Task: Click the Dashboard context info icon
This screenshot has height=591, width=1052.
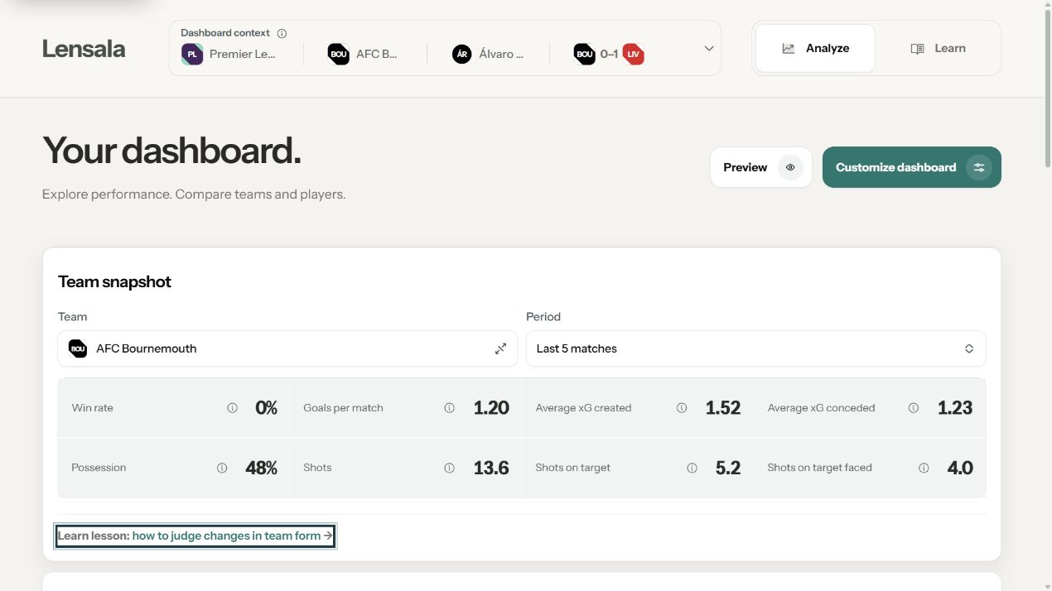Action: 282,34
